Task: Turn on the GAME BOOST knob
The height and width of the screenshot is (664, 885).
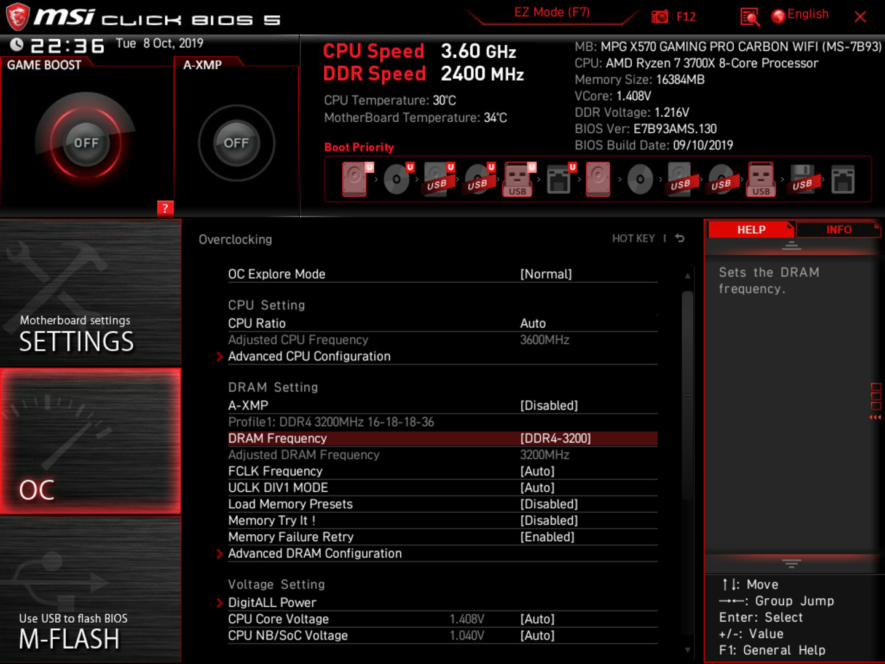Action: tap(86, 143)
